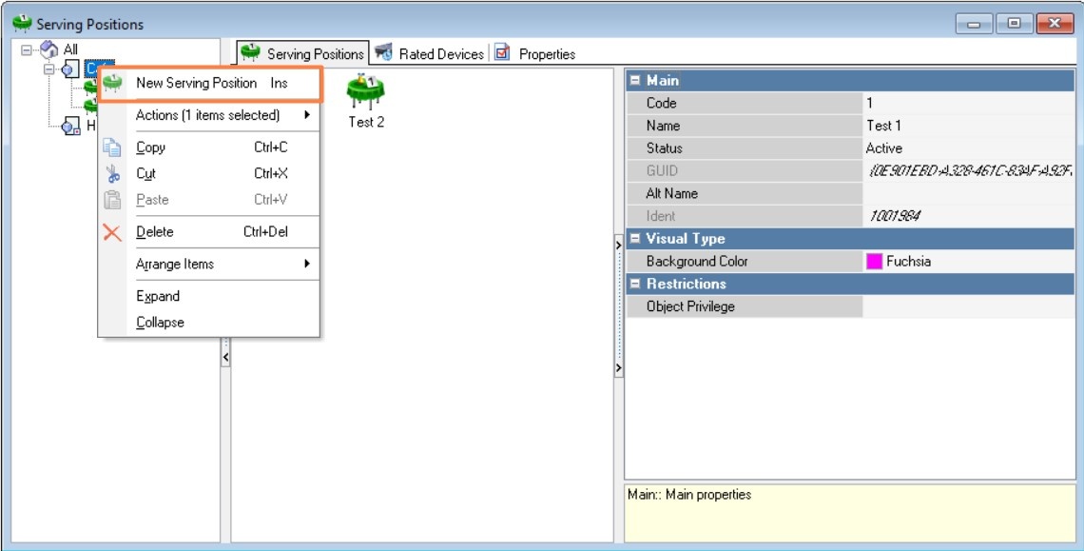Select the Test 2 serving position icon
Viewport: 1084px width, 551px height.
pos(365,92)
